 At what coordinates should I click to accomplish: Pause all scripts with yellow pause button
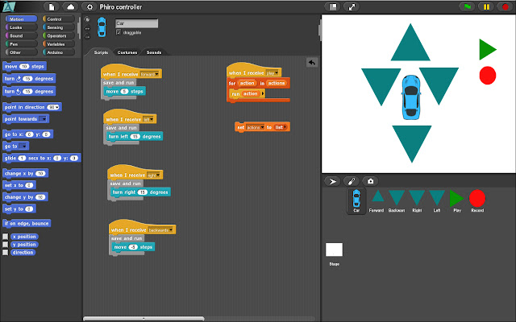click(x=486, y=7)
